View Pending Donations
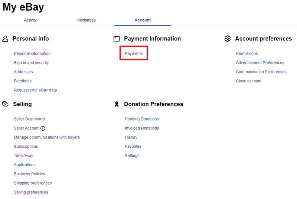The width and height of the screenshot is (297, 199). coord(142,119)
